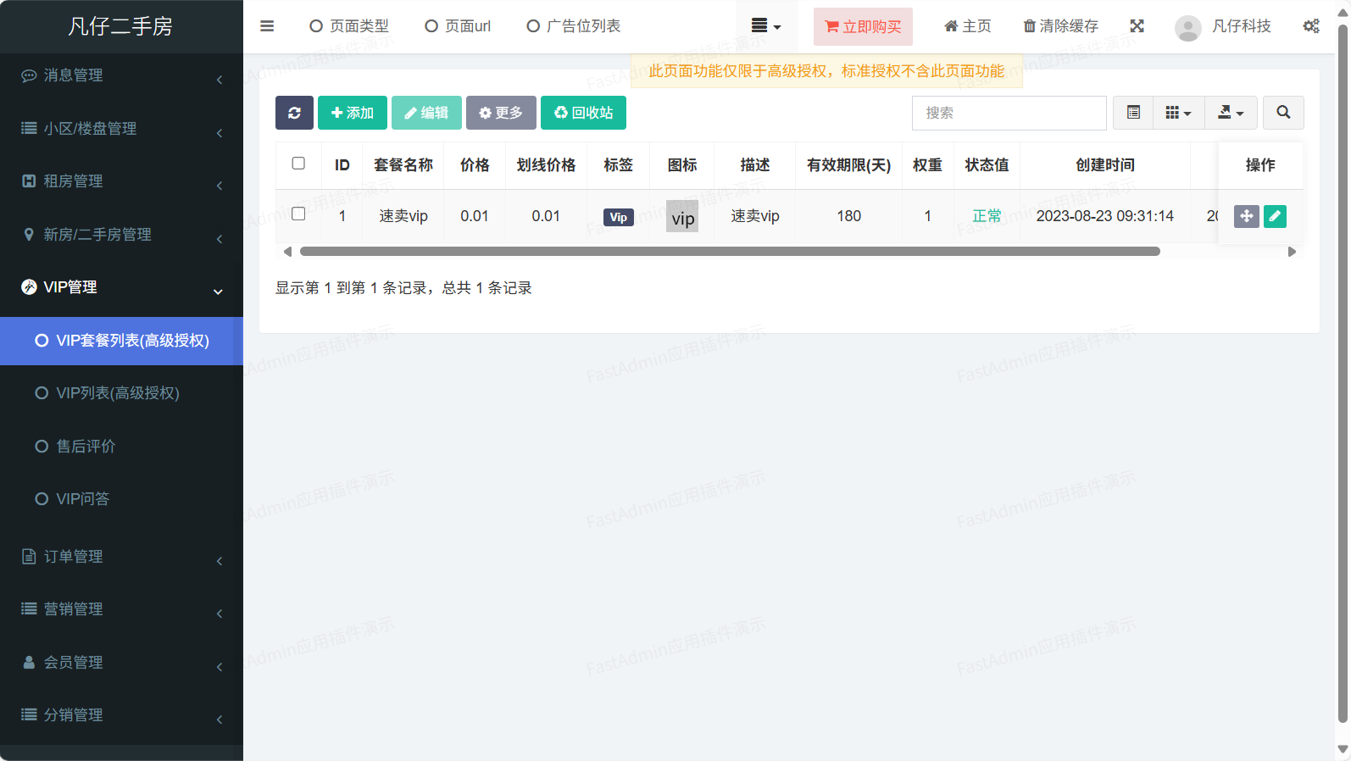Check the select-all header checkbox
This screenshot has height=761, width=1351.
(x=298, y=164)
